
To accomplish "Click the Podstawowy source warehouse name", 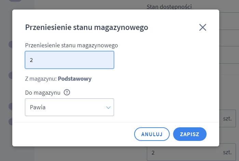I will coord(74,79).
